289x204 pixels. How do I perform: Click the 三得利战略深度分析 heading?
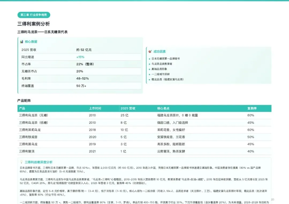click(39, 162)
